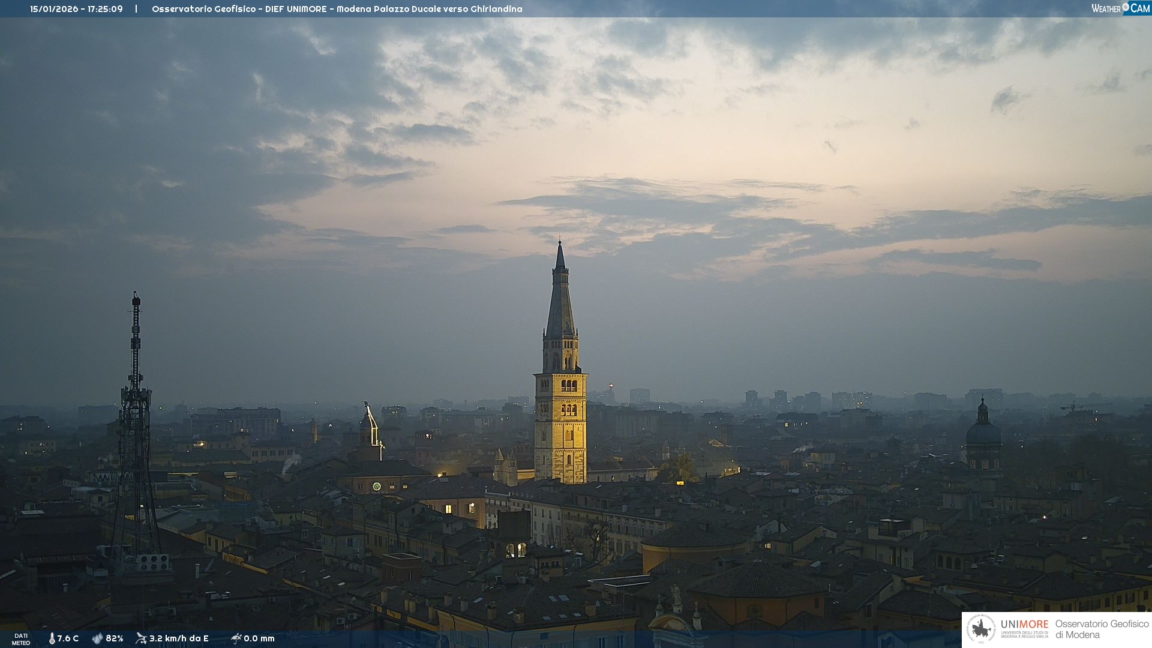Click the DATI METEO label

(x=21, y=639)
